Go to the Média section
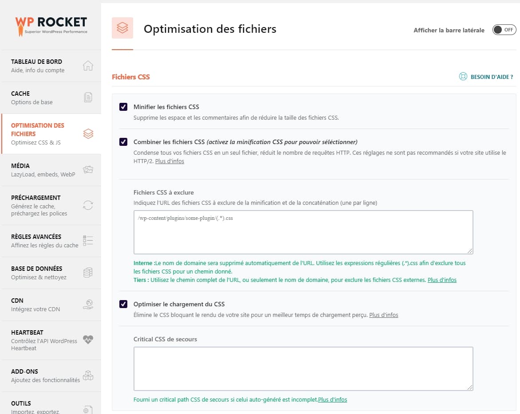This screenshot has height=414, width=520. click(x=51, y=170)
